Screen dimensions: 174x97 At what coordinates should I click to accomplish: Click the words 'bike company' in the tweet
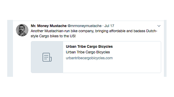(x=82, y=31)
